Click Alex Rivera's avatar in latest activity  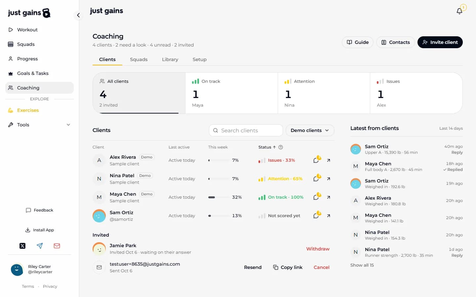(356, 201)
